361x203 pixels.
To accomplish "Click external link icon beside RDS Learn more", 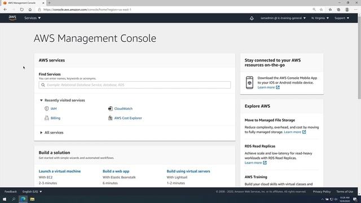I will click(265, 163).
